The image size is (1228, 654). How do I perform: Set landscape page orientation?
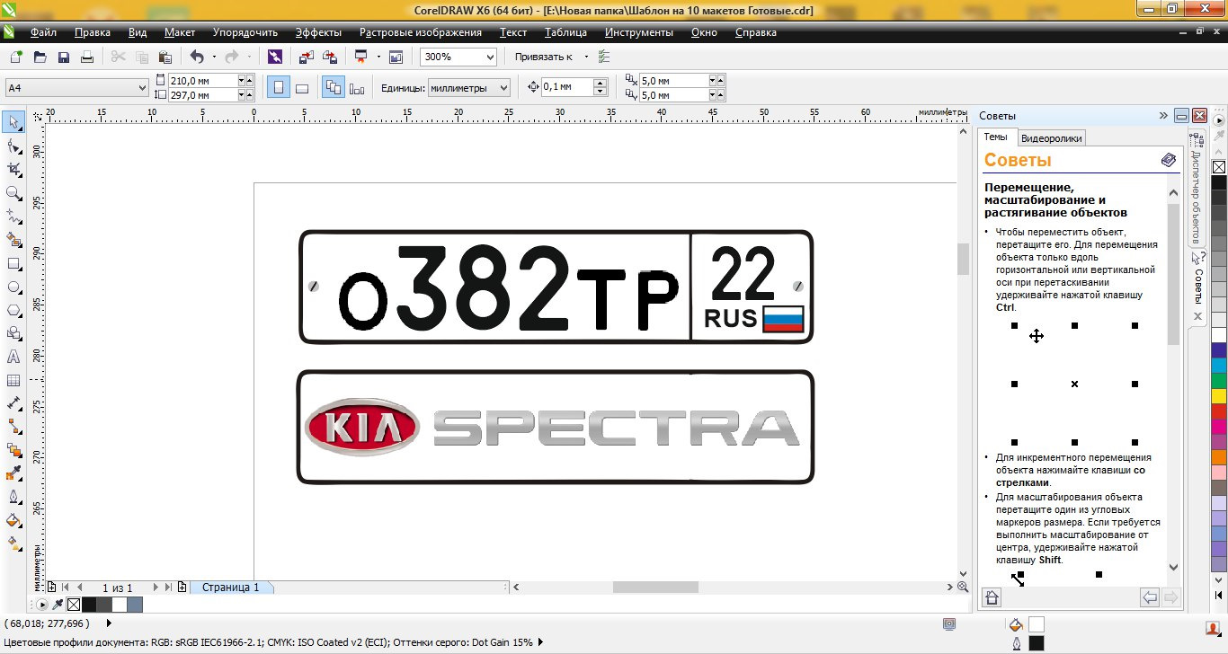click(302, 87)
